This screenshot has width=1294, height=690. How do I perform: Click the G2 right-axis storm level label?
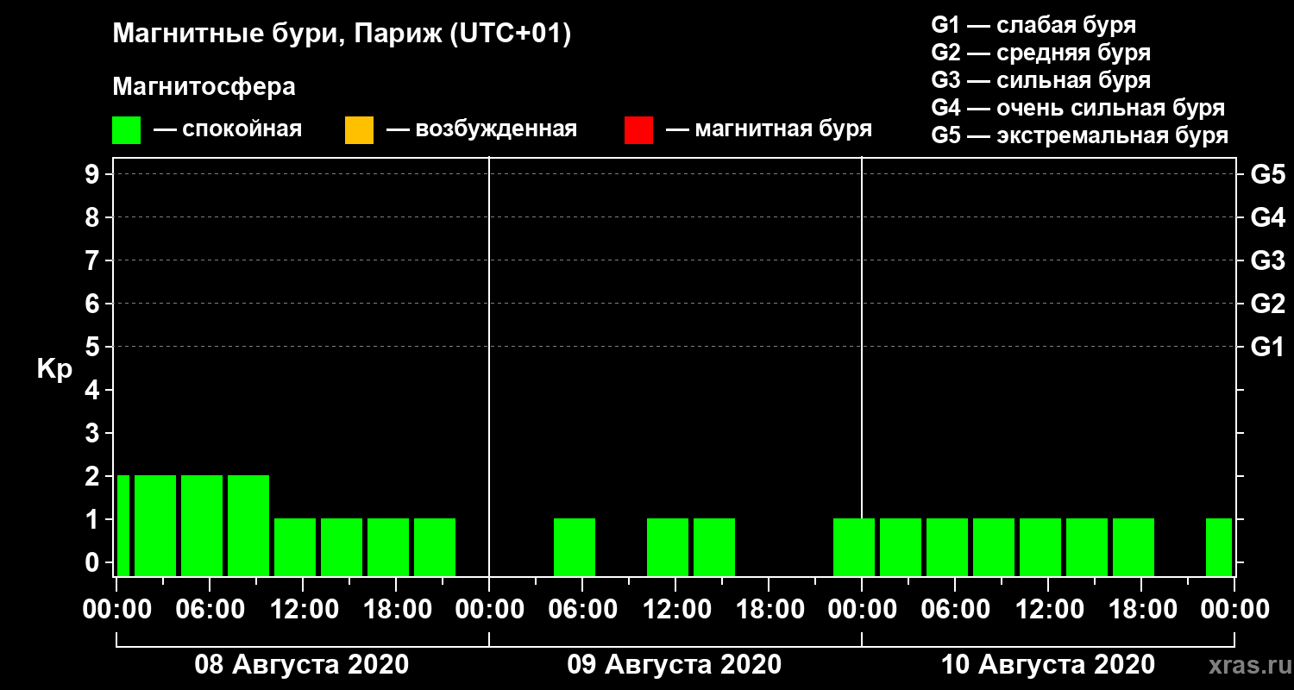tap(1268, 304)
